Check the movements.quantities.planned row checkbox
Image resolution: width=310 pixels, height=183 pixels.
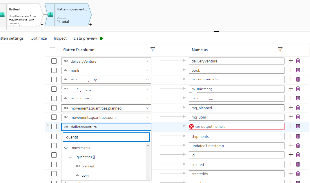[54, 108]
